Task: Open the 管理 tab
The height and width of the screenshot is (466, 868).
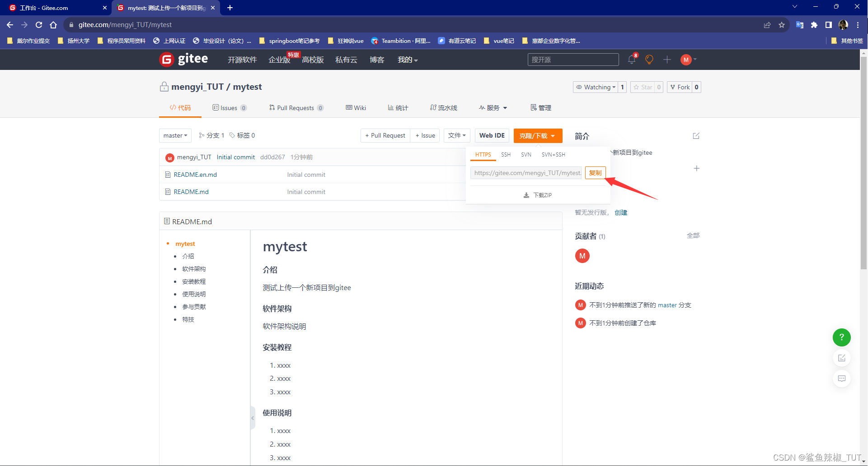Action: pyautogui.click(x=541, y=108)
